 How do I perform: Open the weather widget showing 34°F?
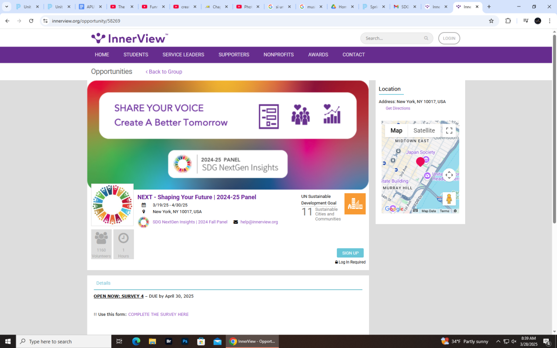[465, 341]
